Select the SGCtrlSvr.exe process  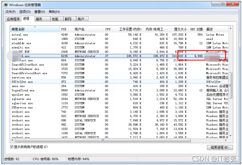[x=119, y=82]
